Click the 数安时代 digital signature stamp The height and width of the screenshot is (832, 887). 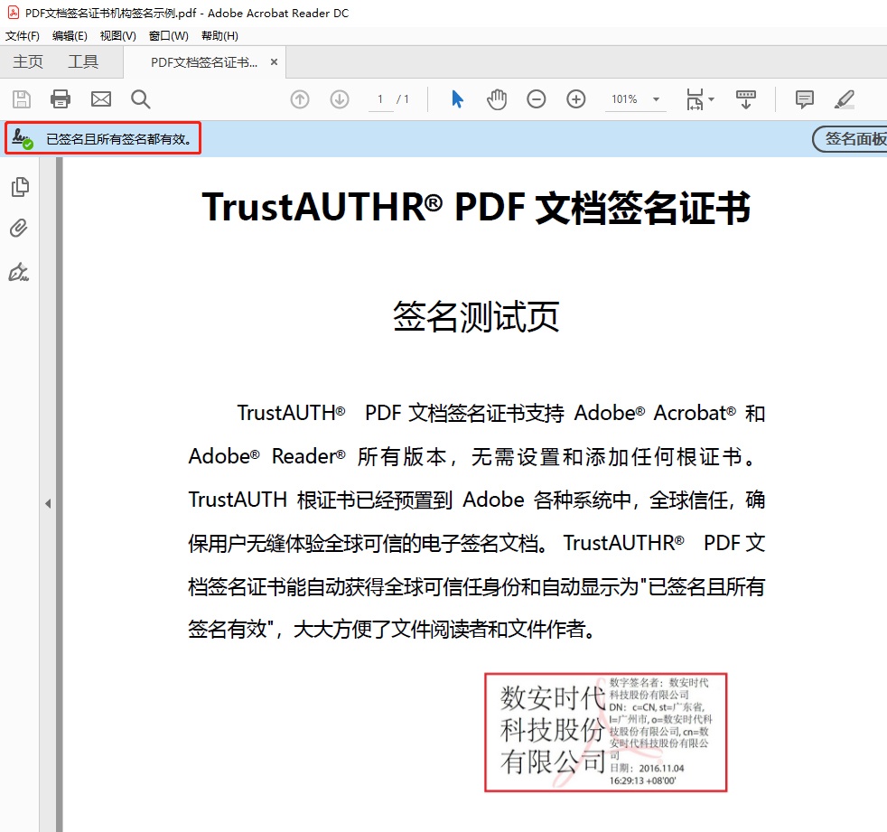click(606, 732)
